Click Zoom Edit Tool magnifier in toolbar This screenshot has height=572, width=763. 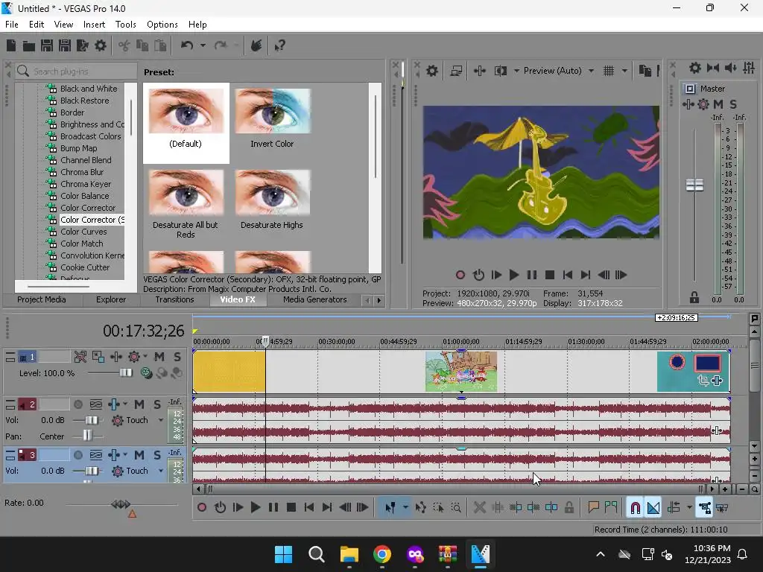pos(456,508)
